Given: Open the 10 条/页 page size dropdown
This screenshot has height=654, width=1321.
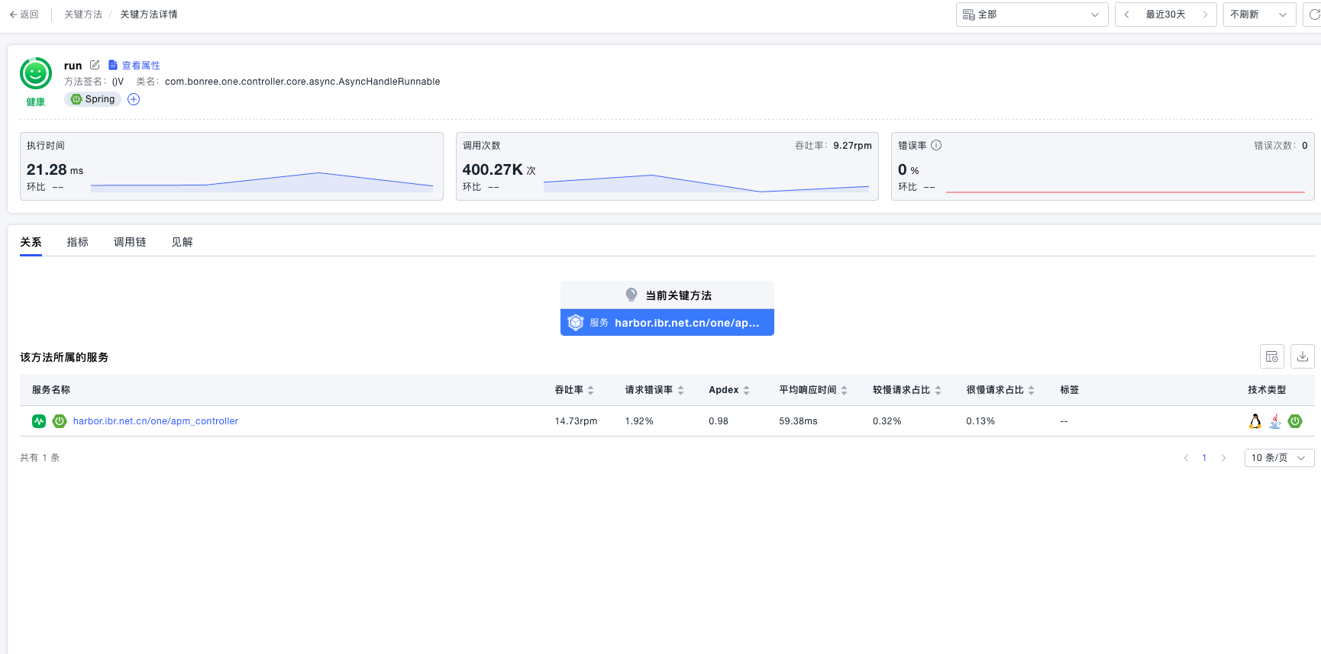Looking at the screenshot, I should coord(1278,458).
